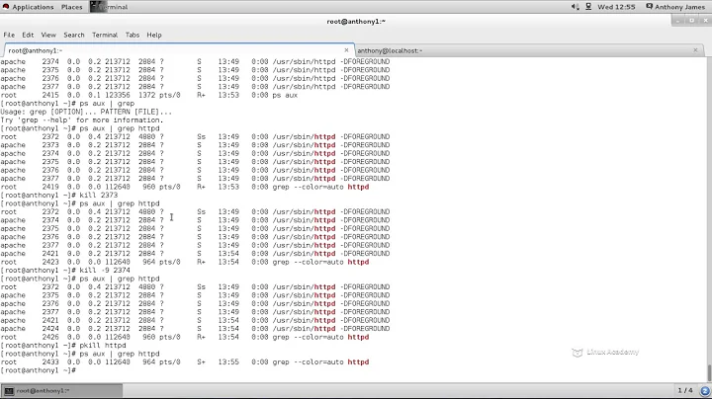This screenshot has width=712, height=399.
Task: Open the Applications menu
Action: [28, 7]
